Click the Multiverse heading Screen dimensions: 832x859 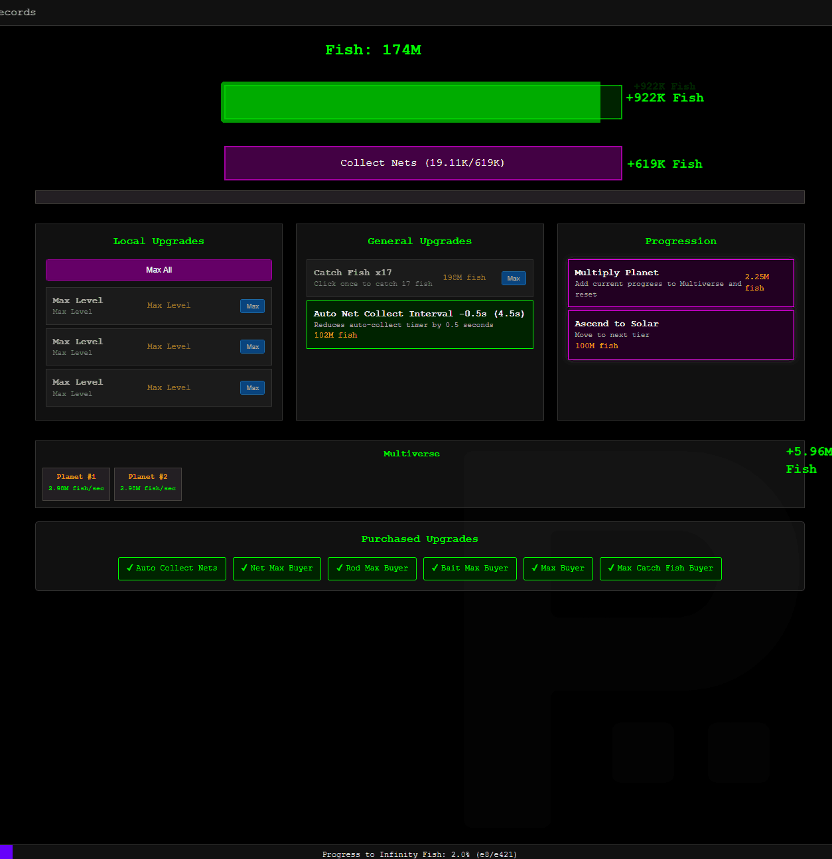click(411, 454)
